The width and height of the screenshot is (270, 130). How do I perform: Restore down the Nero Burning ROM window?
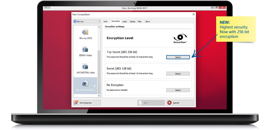point(217,8)
